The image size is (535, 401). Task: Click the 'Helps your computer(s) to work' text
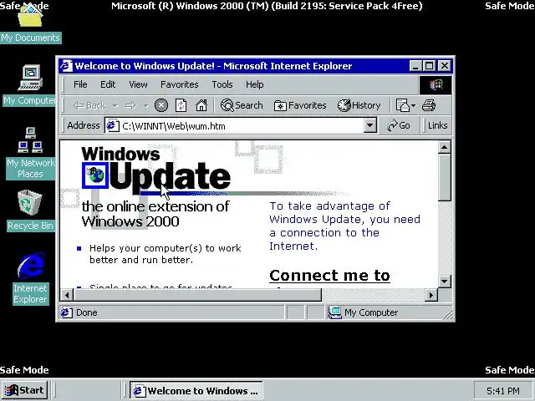(x=166, y=248)
